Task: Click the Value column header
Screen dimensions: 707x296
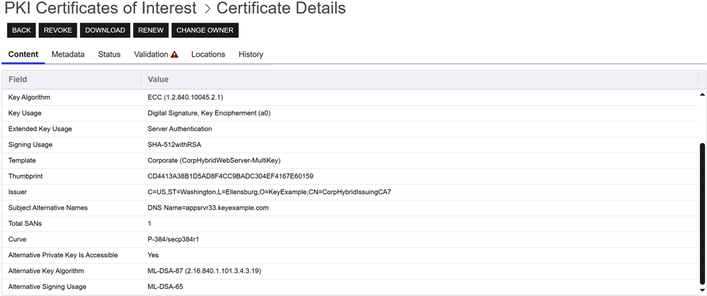Action: [x=158, y=79]
